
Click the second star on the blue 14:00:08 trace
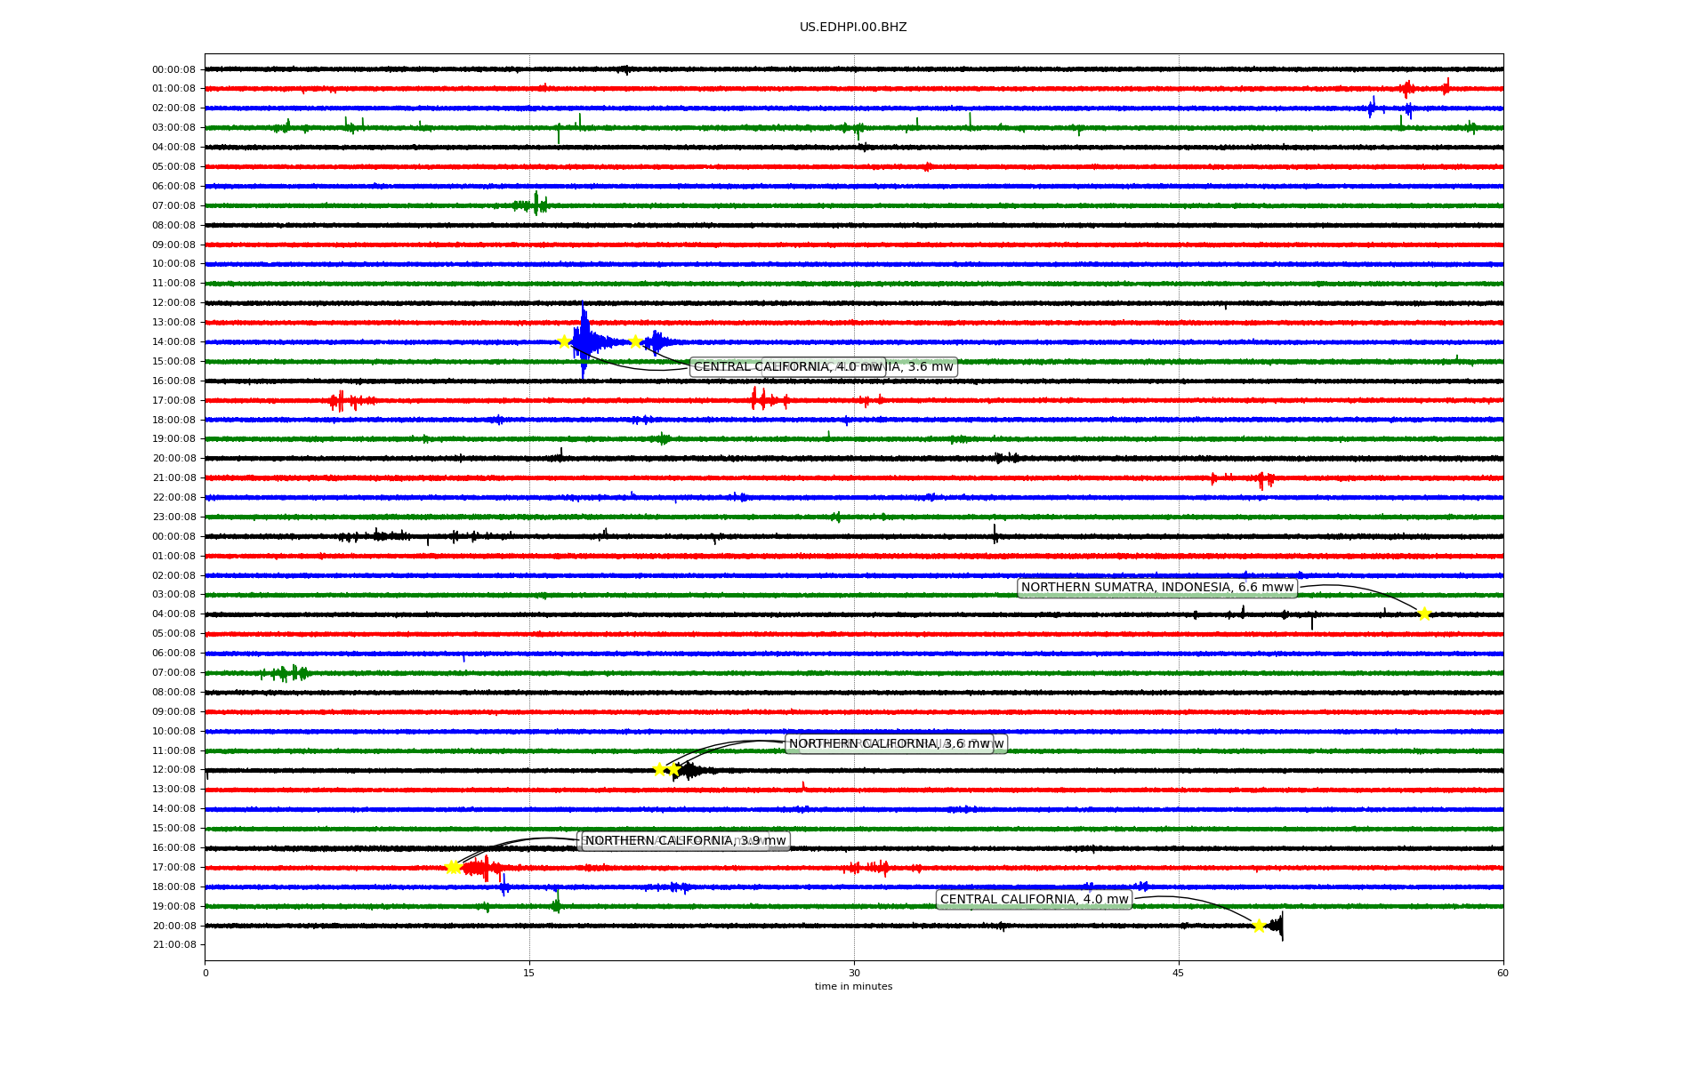click(x=635, y=341)
